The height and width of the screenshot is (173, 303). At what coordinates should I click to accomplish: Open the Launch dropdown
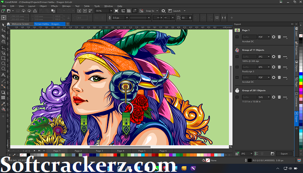click(x=184, y=11)
